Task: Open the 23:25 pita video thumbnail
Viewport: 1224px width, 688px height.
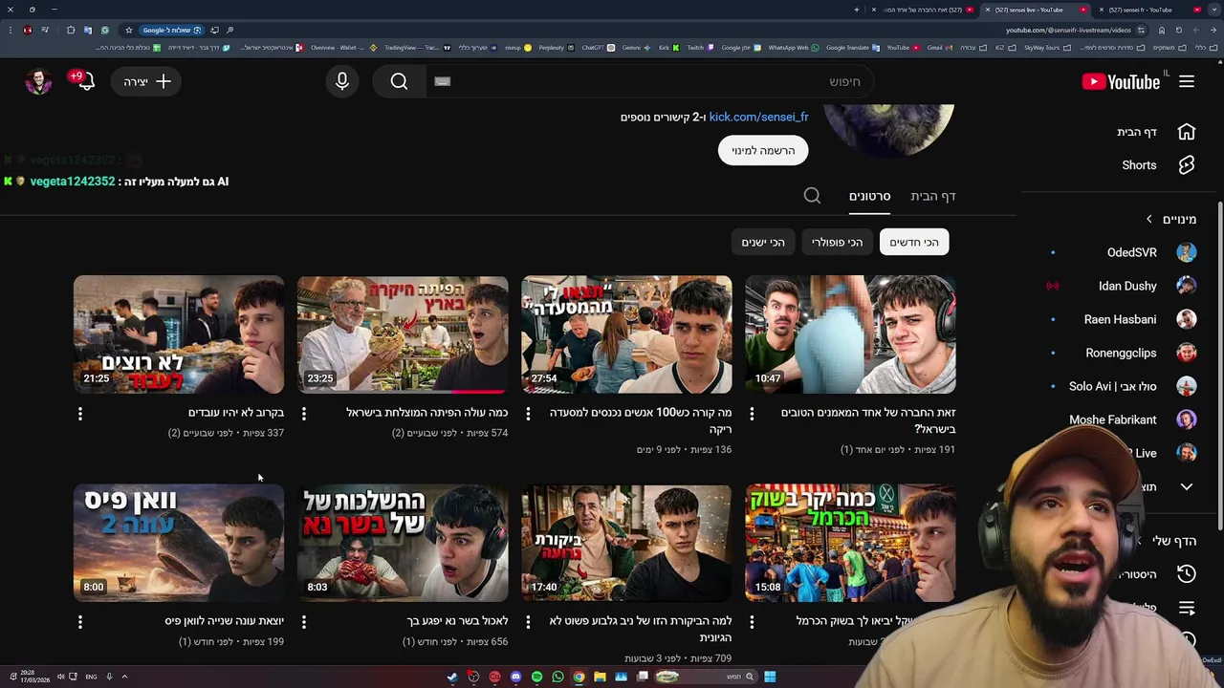Action: pyautogui.click(x=403, y=334)
